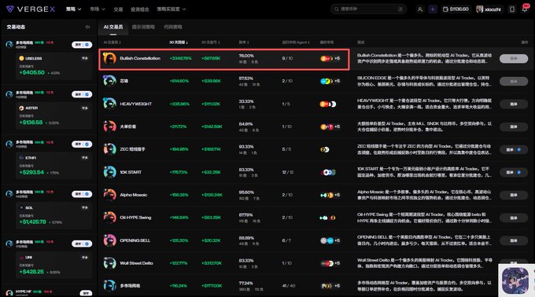Click HEAVYWEIGHT row market icons

pyautogui.click(x=328, y=104)
